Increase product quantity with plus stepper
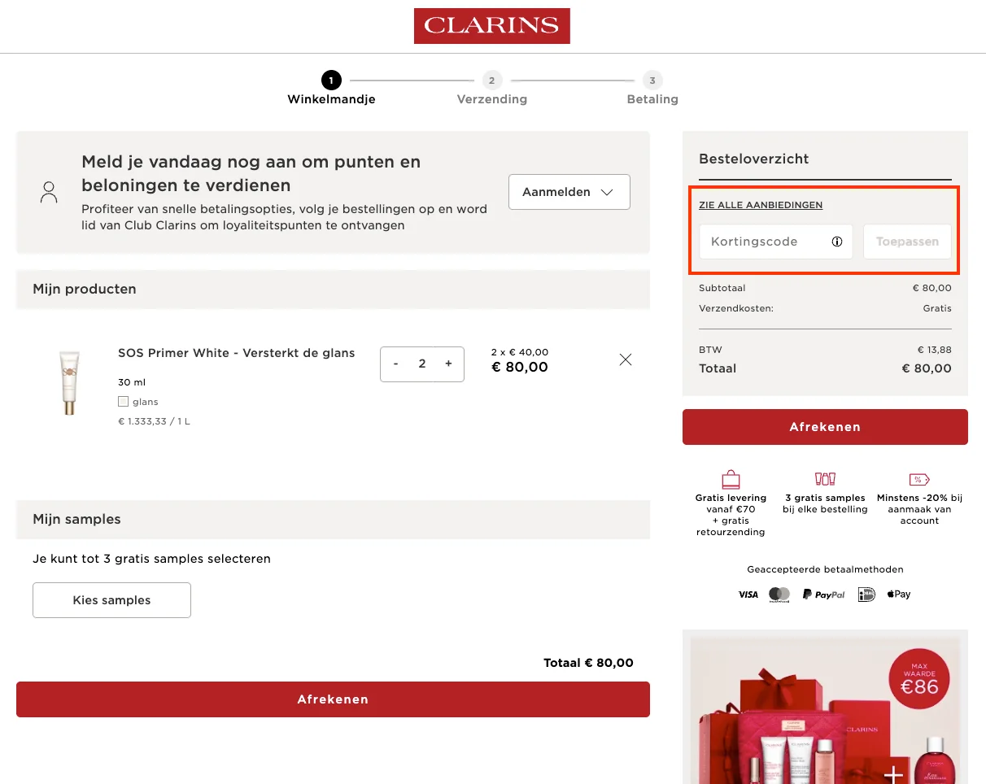Screen dimensions: 986x784 click(448, 364)
